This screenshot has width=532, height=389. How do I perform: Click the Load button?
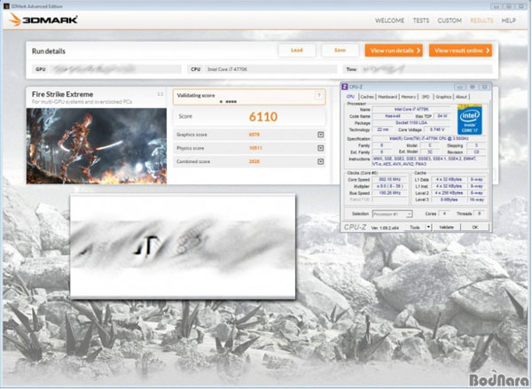296,51
